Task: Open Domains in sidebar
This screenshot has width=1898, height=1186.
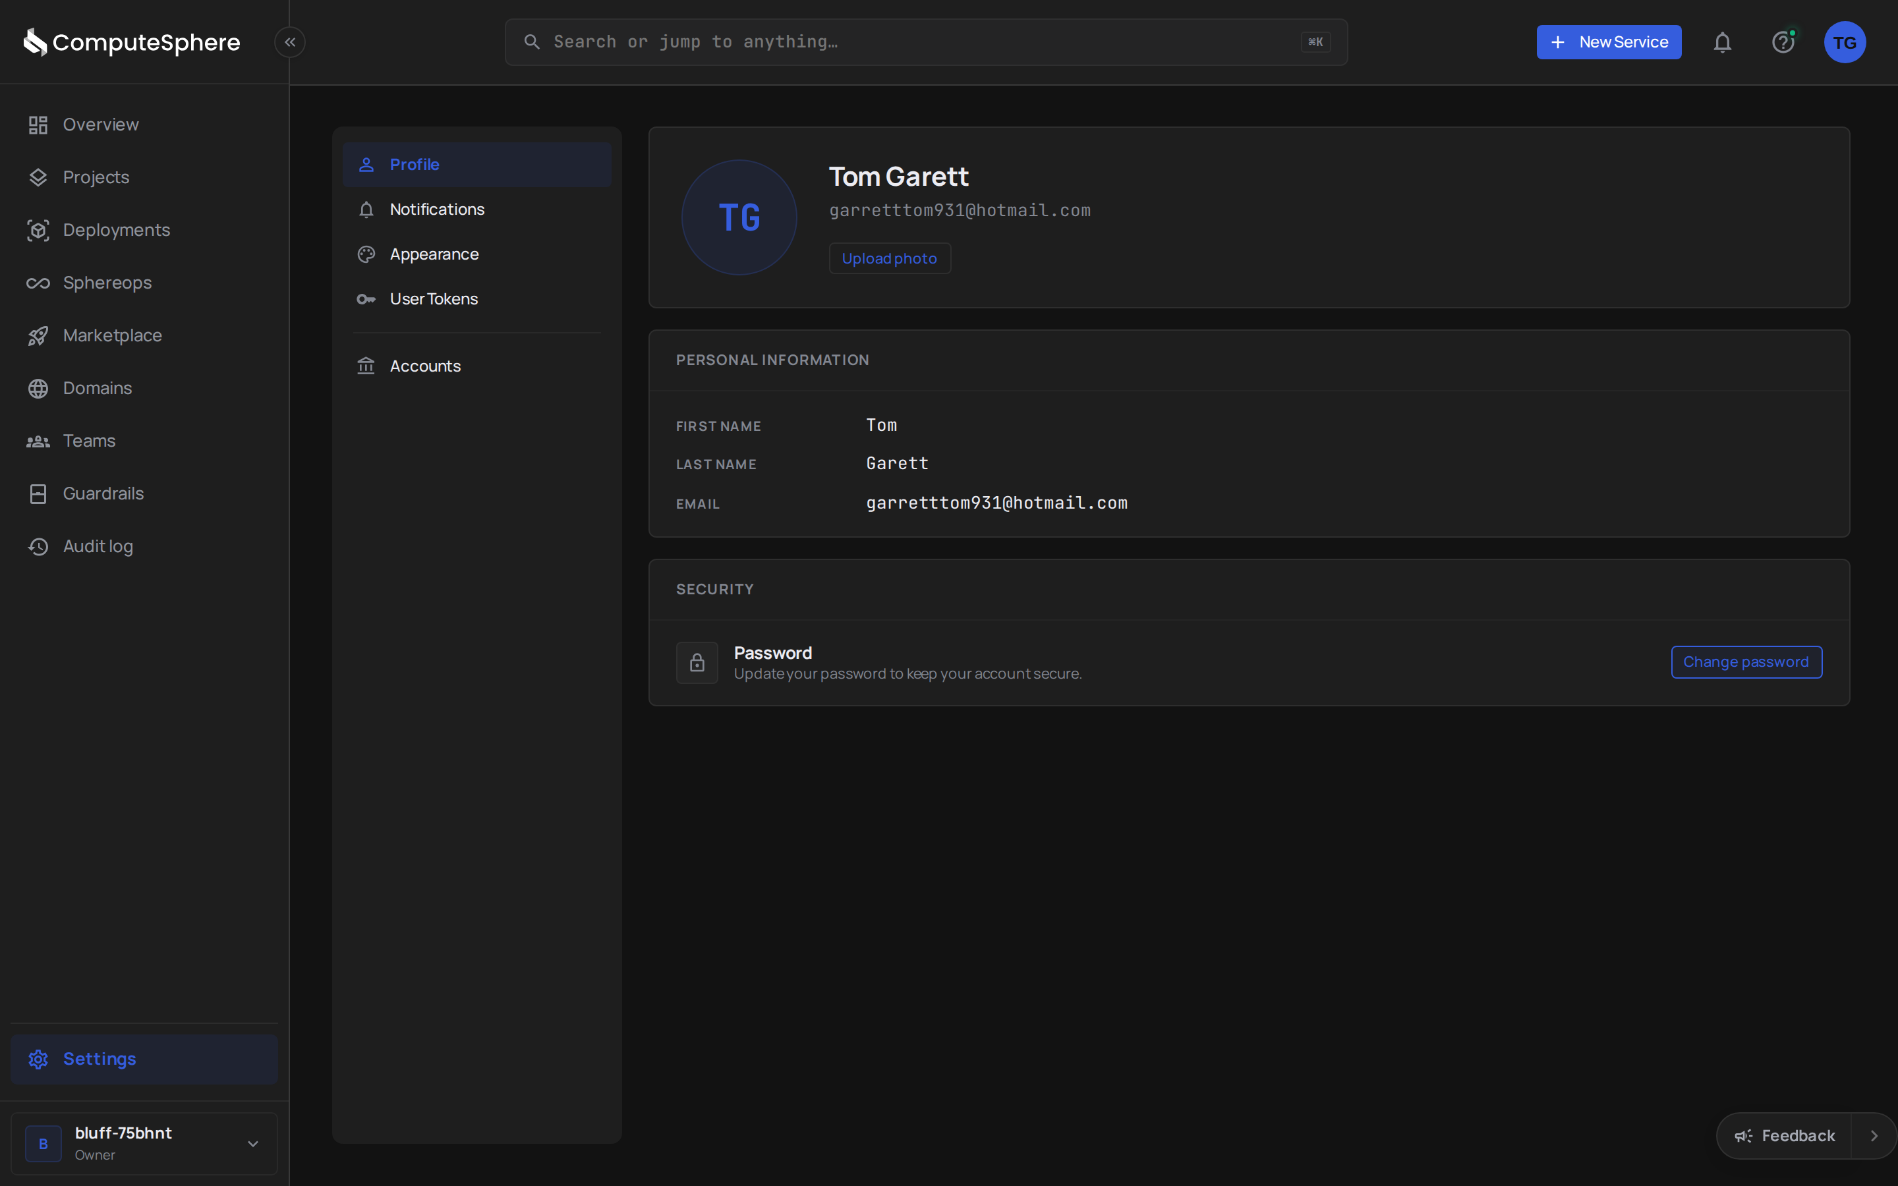Action: click(144, 388)
